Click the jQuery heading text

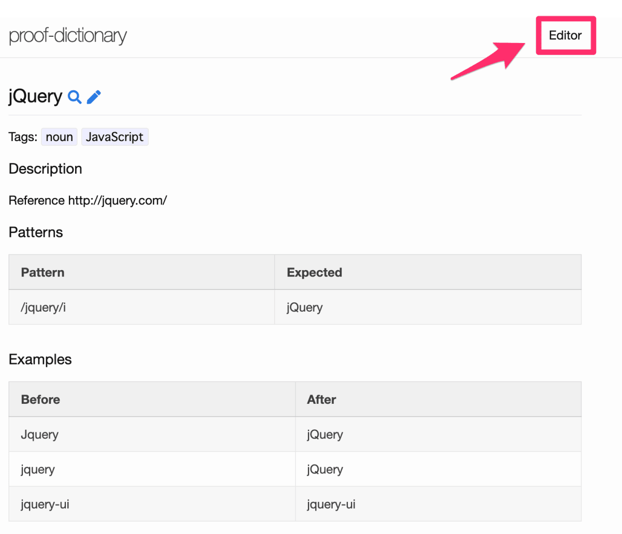pyautogui.click(x=35, y=96)
